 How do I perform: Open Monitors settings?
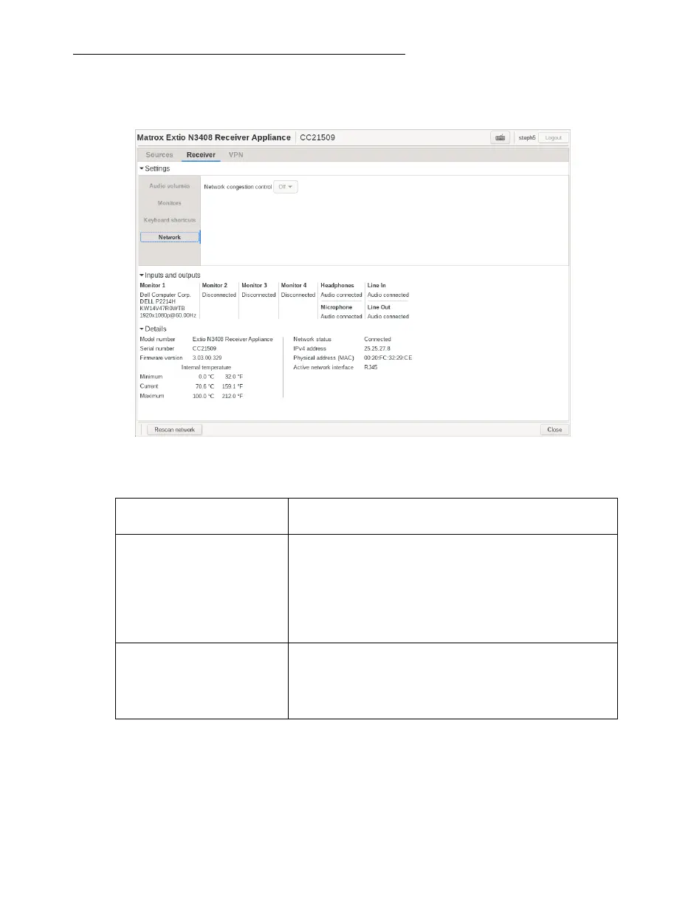coord(170,203)
